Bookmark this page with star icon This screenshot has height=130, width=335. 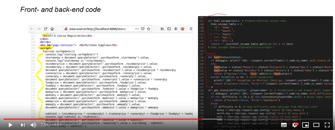pyautogui.click(x=149, y=29)
